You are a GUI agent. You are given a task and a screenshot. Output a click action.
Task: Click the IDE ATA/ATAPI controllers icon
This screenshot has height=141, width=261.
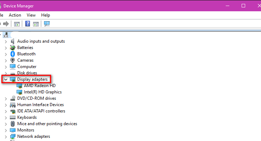click(x=13, y=111)
